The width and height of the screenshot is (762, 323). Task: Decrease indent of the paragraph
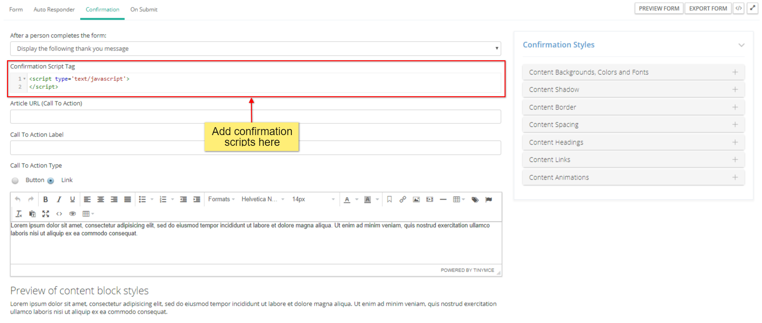click(x=184, y=200)
